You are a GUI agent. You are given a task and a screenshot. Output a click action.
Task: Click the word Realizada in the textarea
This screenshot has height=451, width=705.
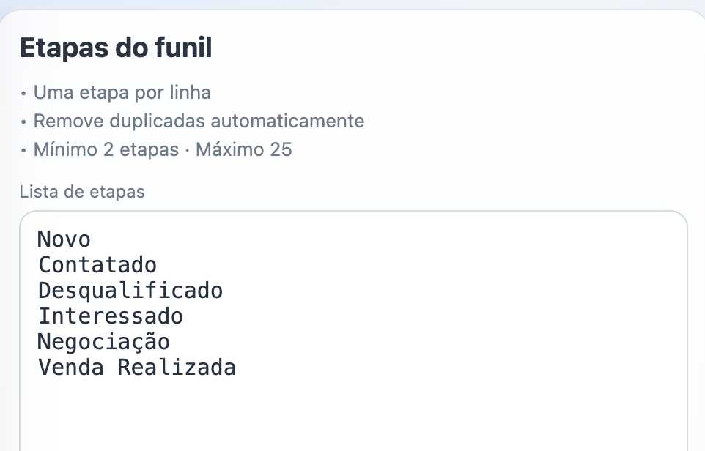click(177, 368)
